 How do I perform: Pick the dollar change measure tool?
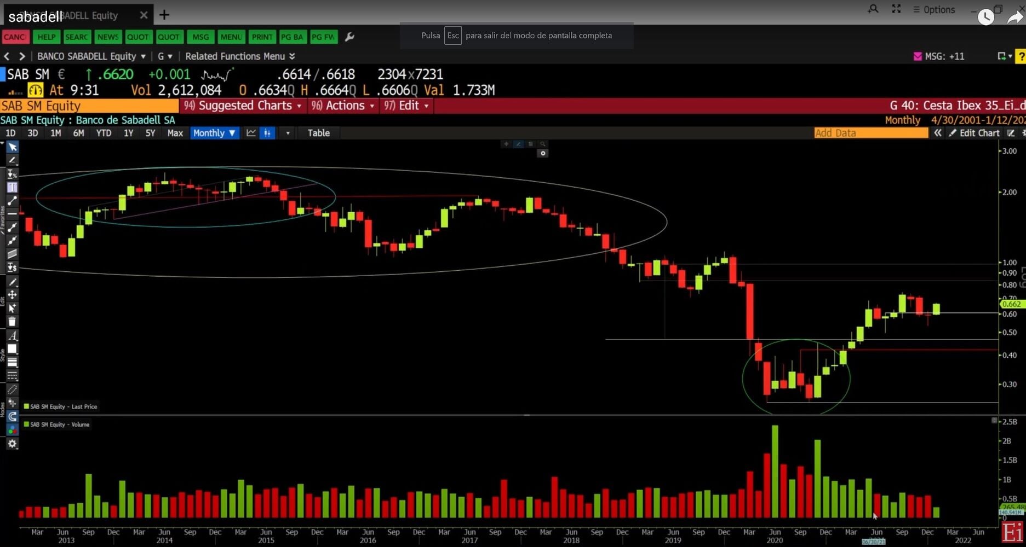(x=12, y=267)
